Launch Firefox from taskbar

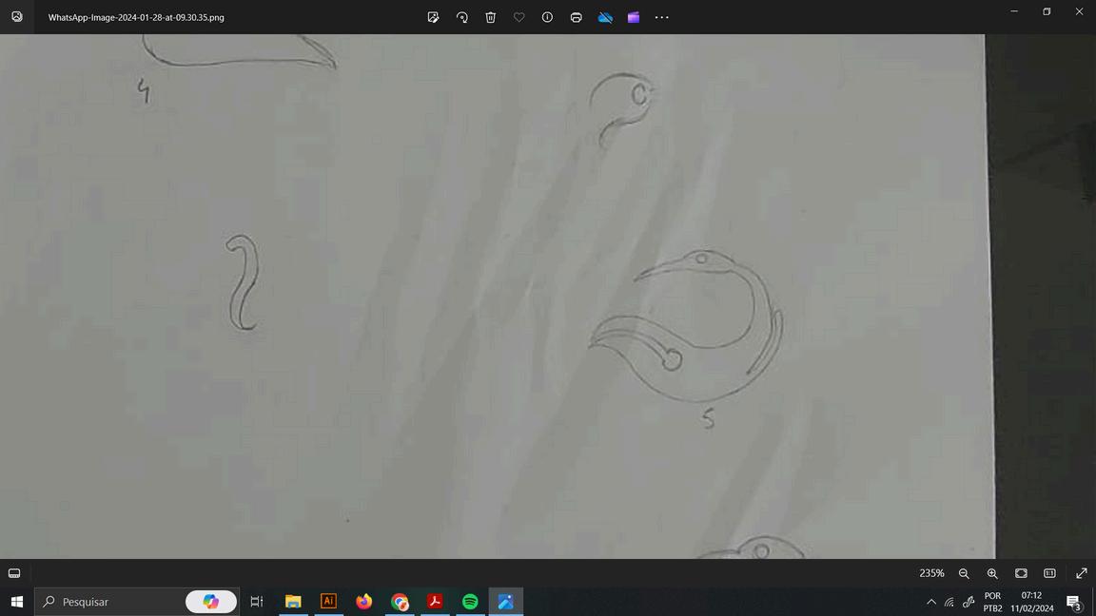coord(364,602)
